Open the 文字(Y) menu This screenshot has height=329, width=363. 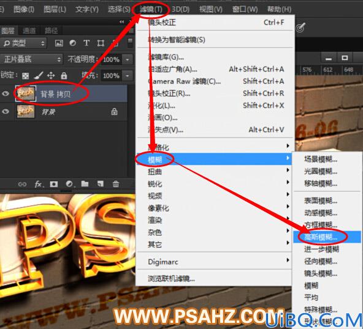tap(87, 9)
